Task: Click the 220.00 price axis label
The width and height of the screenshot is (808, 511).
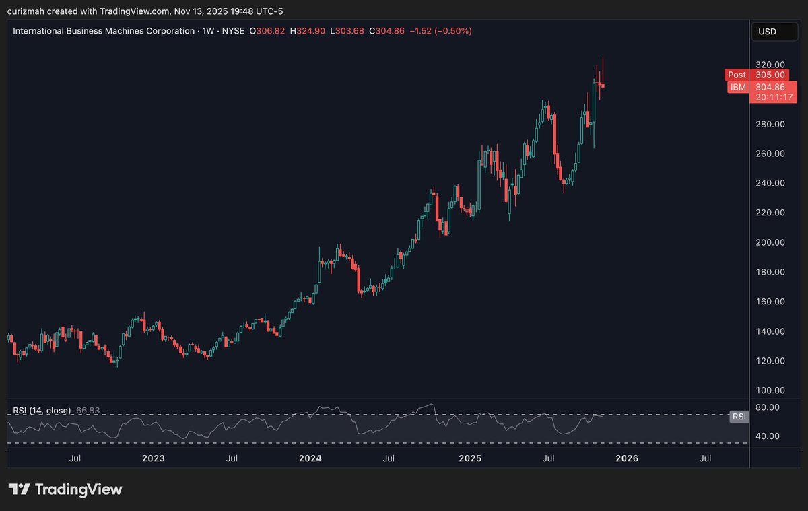Action: 772,213
